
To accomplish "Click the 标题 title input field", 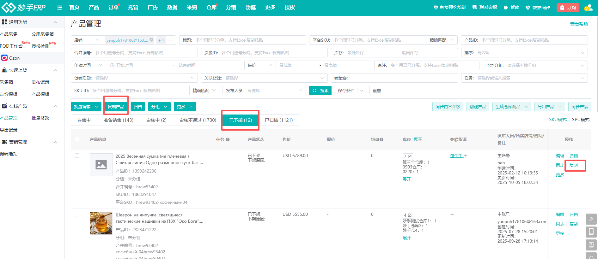I will pyautogui.click(x=249, y=40).
